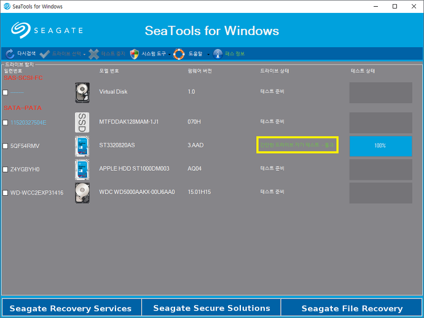Click the Seagate logo in header
424x318 pixels.
tap(47, 30)
